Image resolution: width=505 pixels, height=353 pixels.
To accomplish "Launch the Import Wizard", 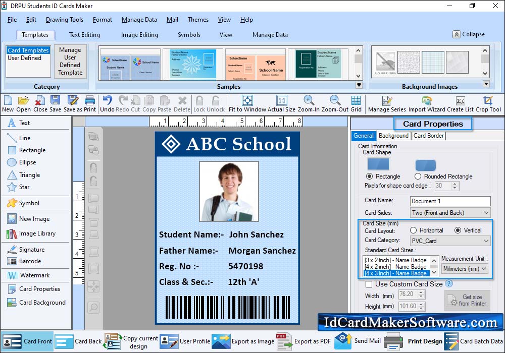I will 427,104.
